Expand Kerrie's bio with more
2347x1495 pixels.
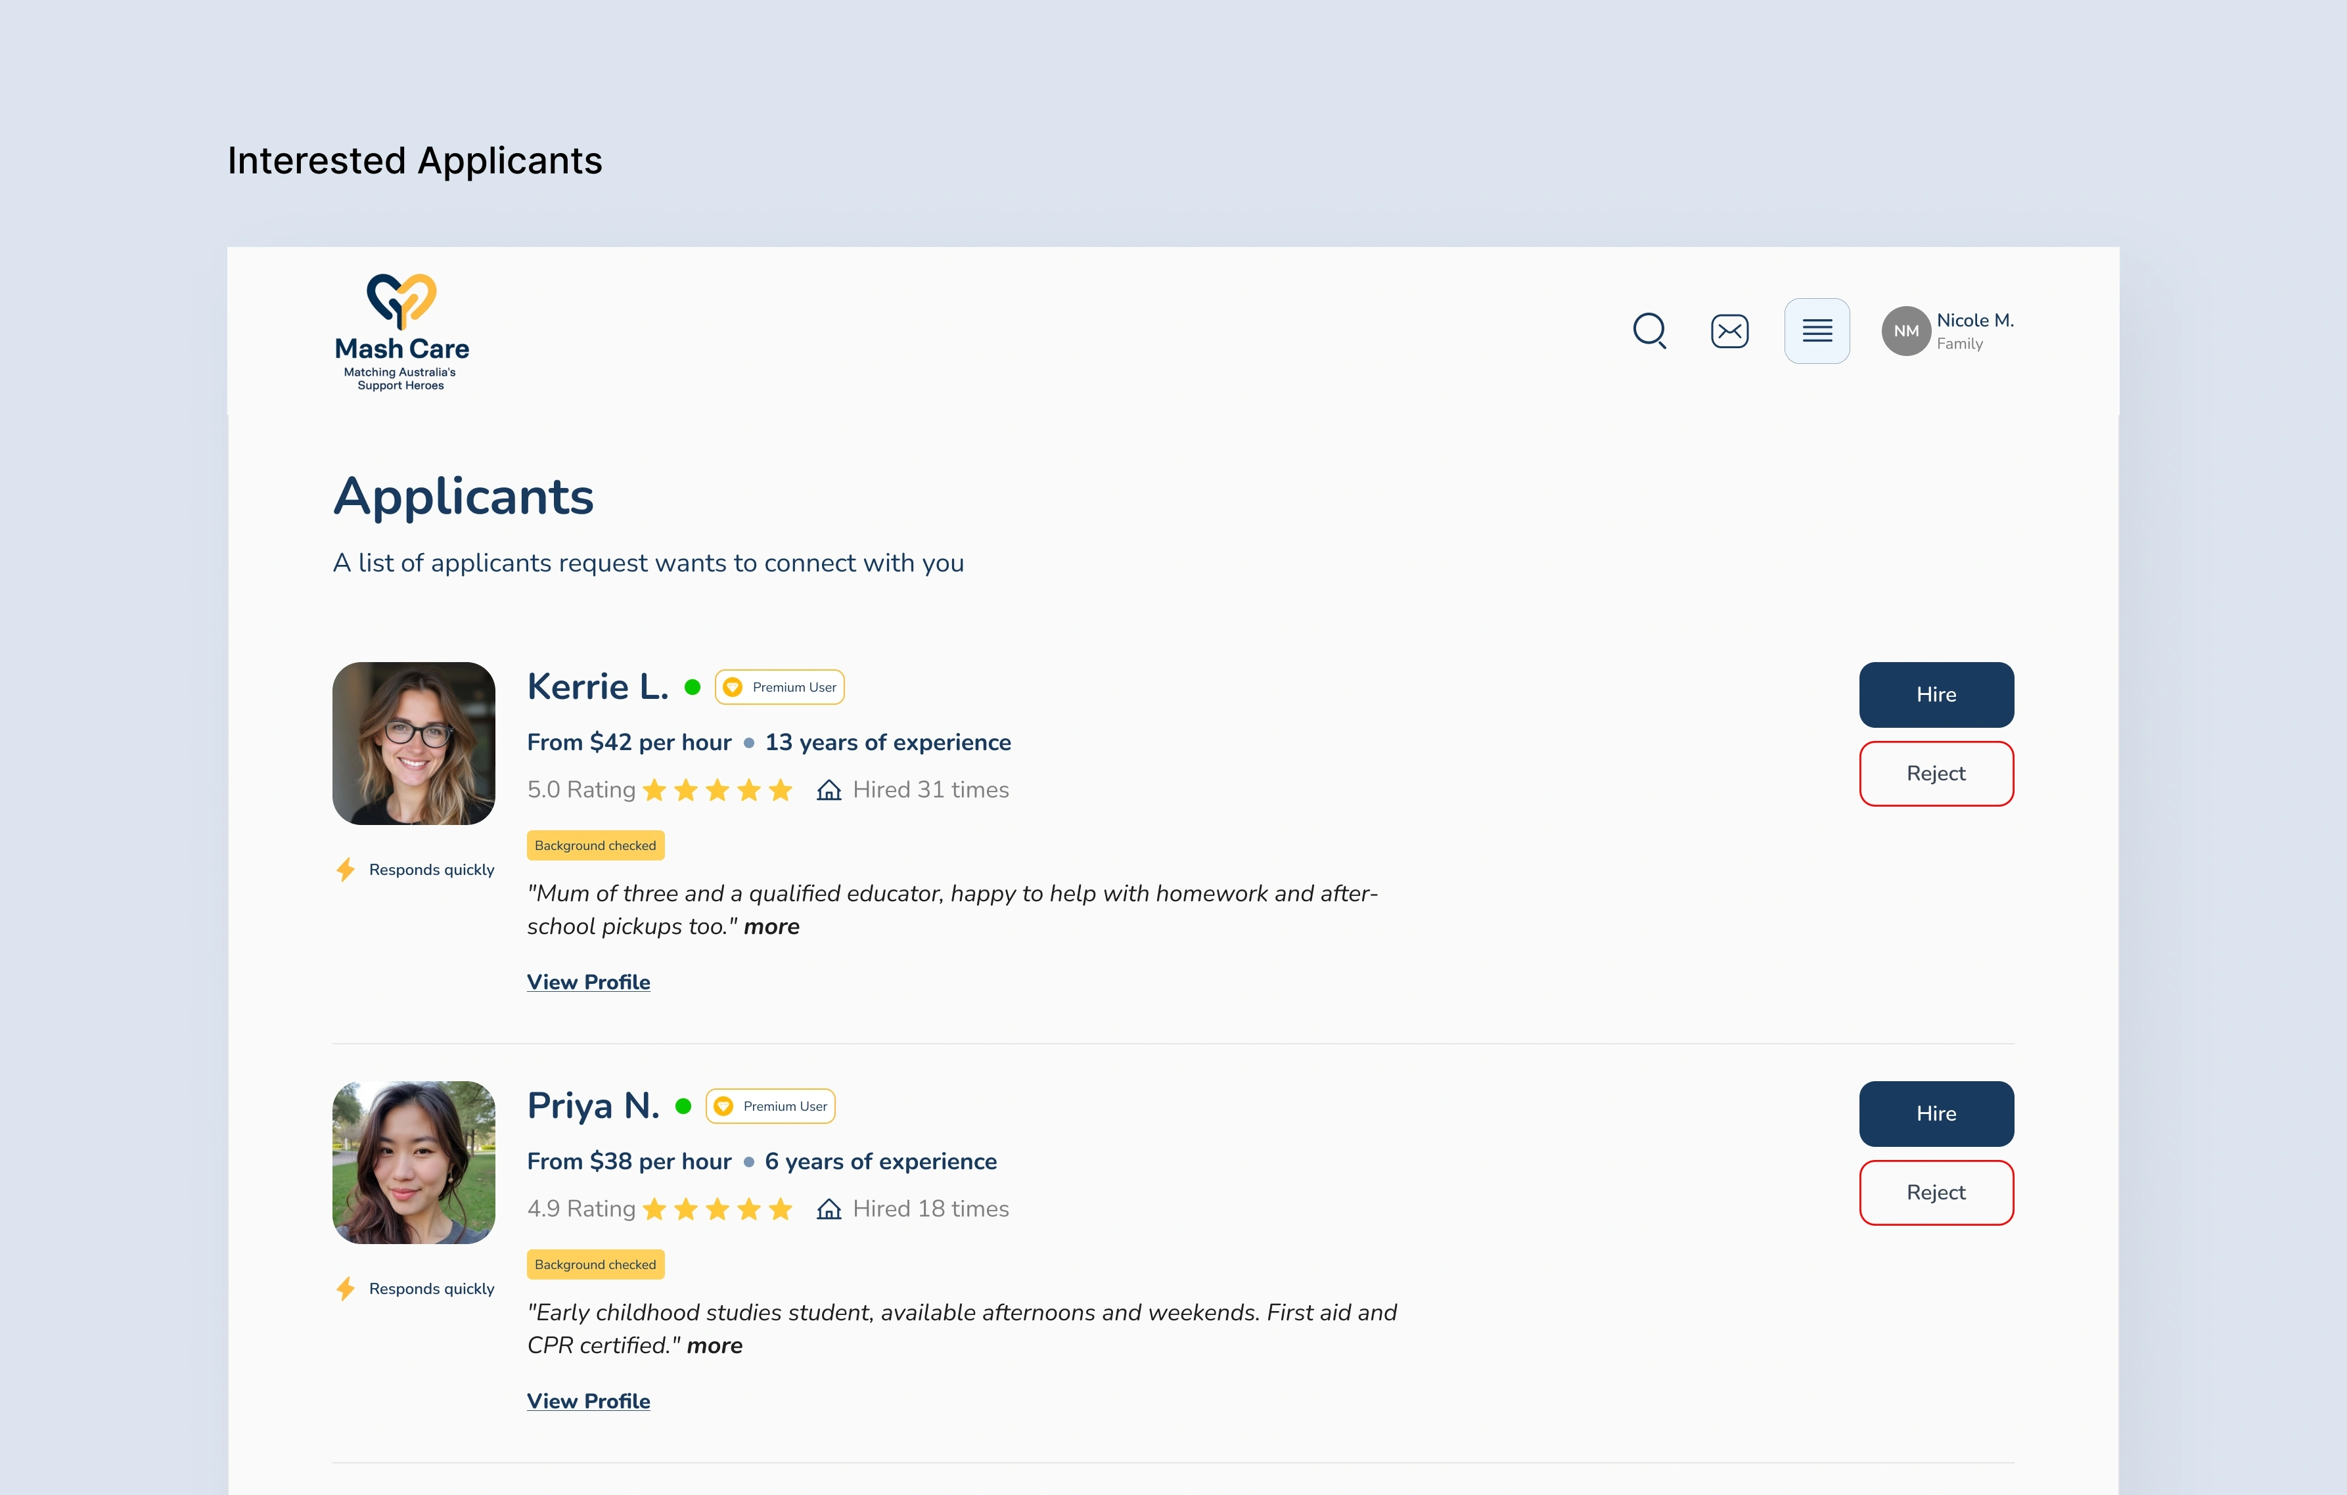[771, 927]
